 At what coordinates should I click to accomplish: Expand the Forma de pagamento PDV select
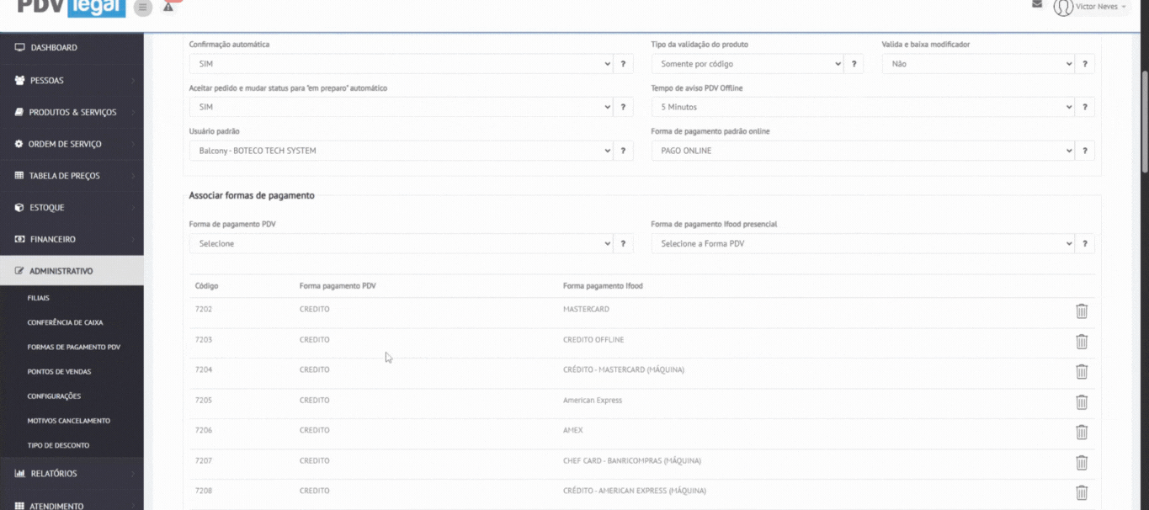pyautogui.click(x=401, y=244)
